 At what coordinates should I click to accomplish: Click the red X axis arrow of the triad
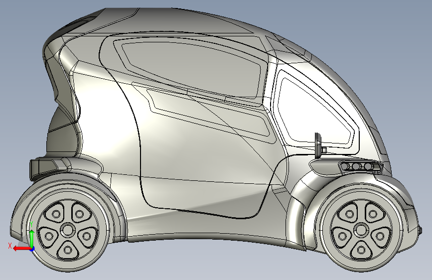[21, 249]
